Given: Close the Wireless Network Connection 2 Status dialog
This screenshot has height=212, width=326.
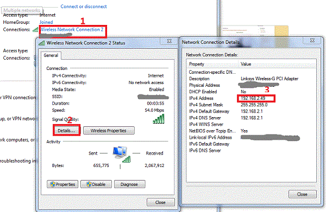Looking at the screenshot, I should 160,202.
